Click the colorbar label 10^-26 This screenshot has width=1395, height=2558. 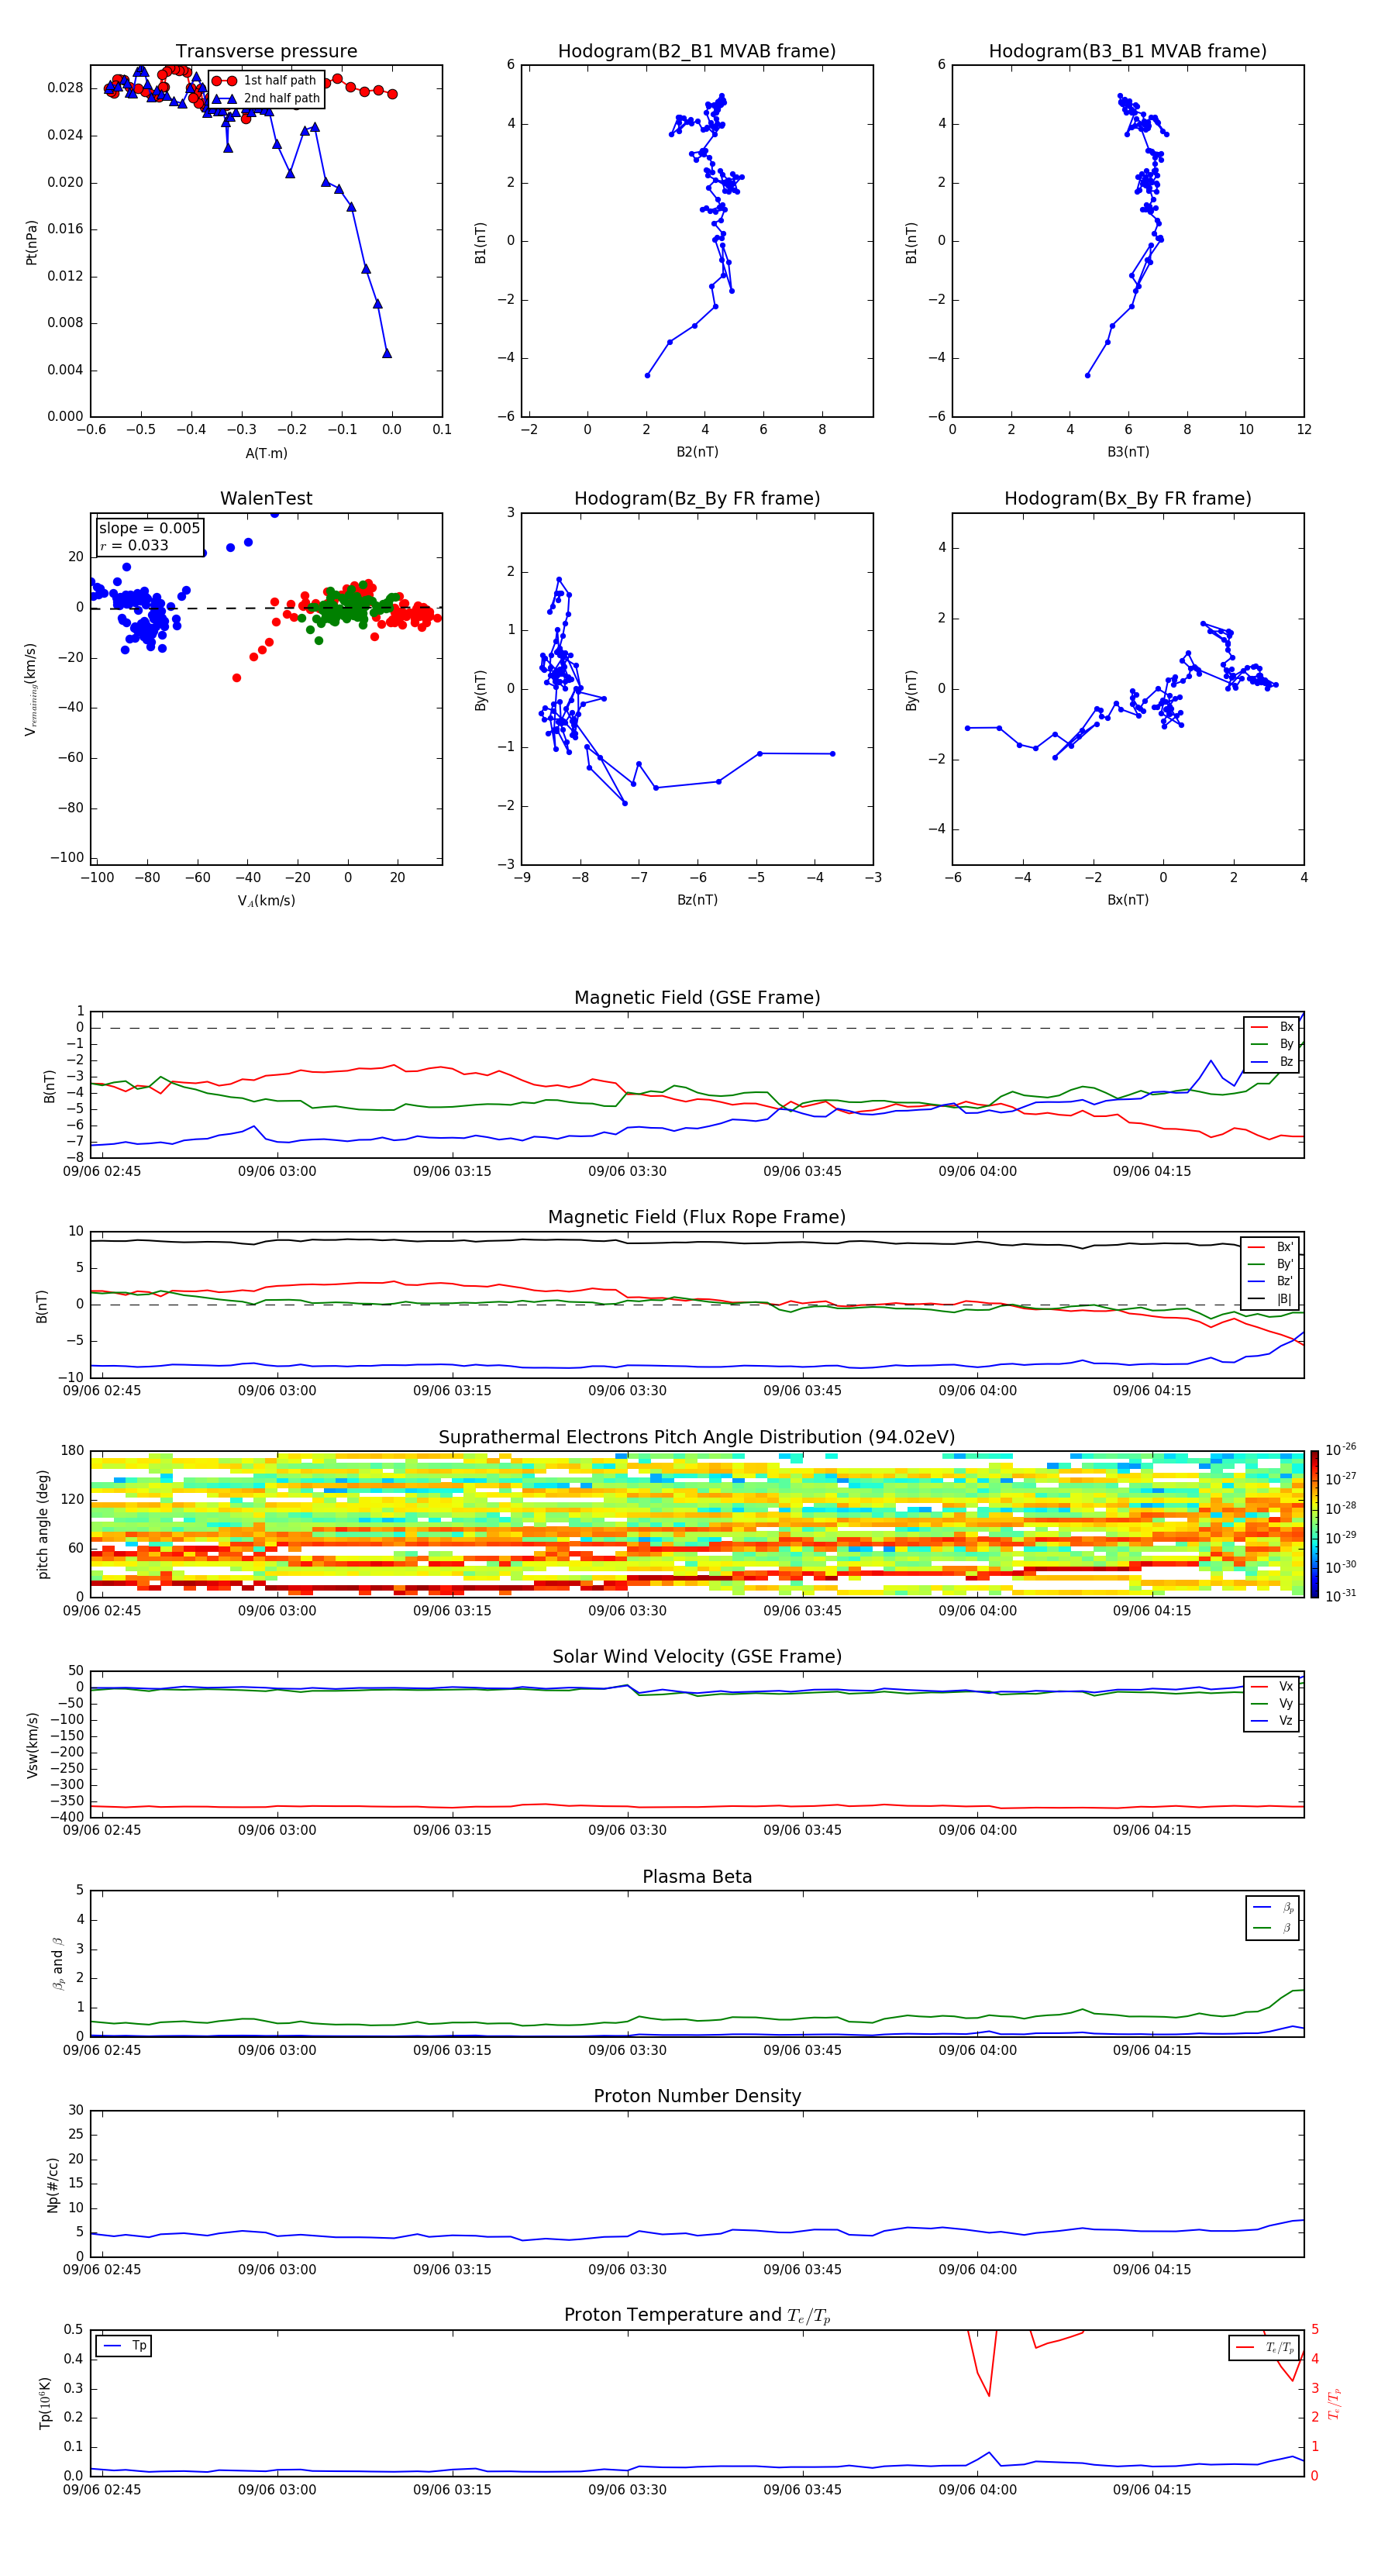[1341, 1449]
